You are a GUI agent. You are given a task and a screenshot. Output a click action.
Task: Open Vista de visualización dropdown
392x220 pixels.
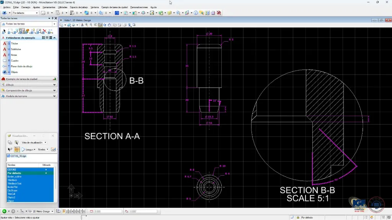[34, 142]
